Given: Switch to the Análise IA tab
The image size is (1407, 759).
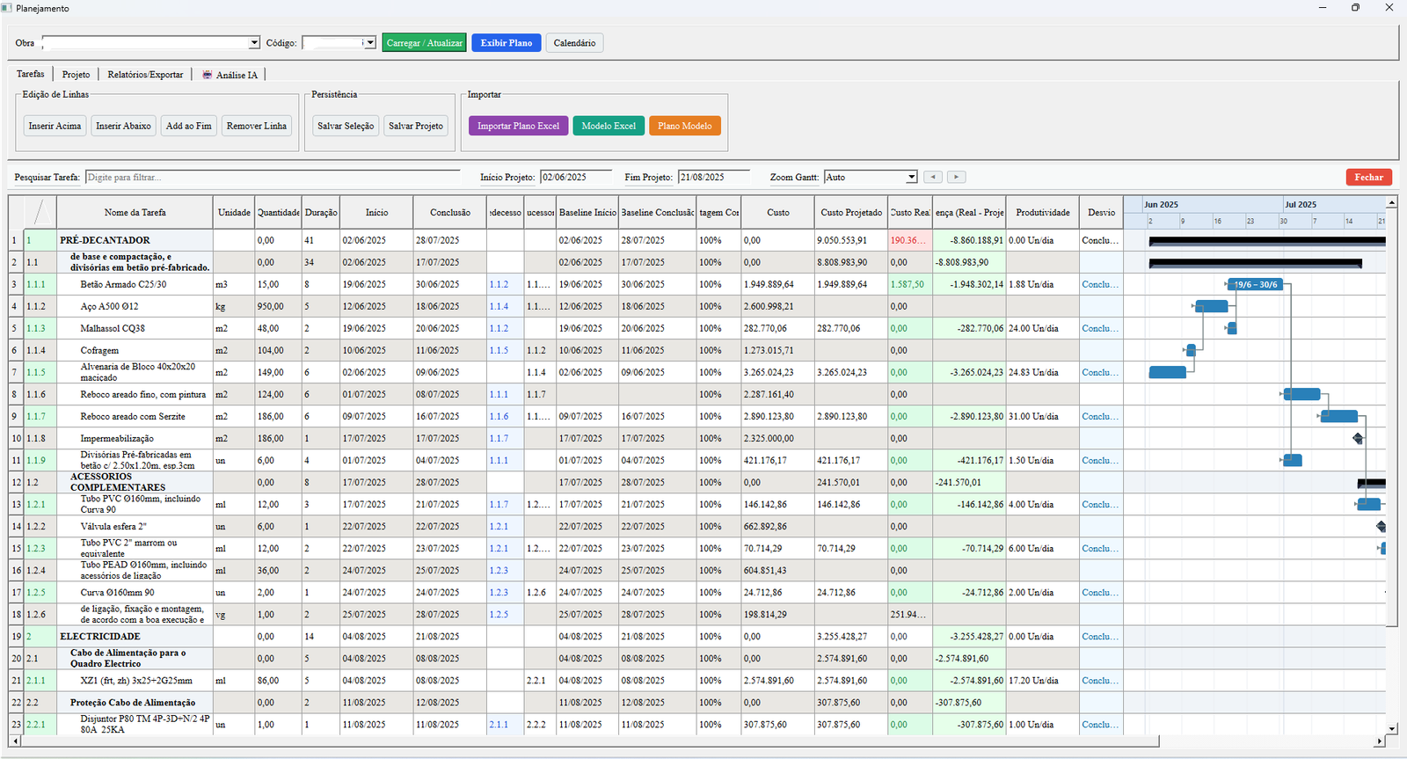Looking at the screenshot, I should [230, 75].
